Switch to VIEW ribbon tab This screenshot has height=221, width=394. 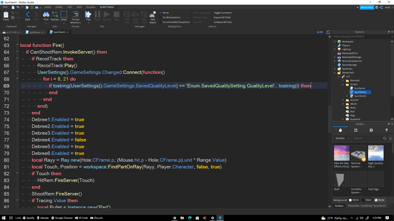[79, 7]
